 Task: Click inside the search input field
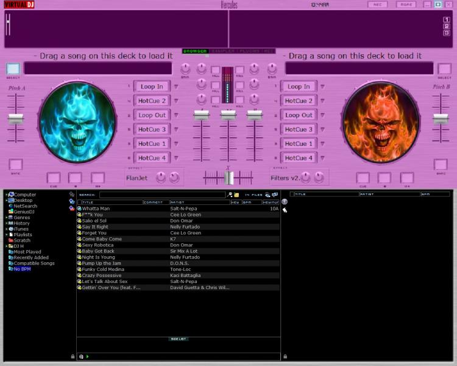[x=162, y=195]
